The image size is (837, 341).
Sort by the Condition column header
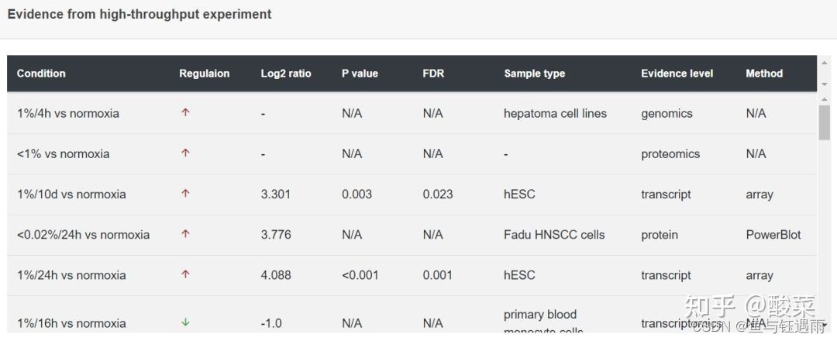(41, 74)
